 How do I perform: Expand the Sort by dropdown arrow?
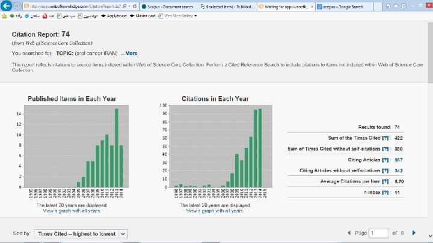123,234
